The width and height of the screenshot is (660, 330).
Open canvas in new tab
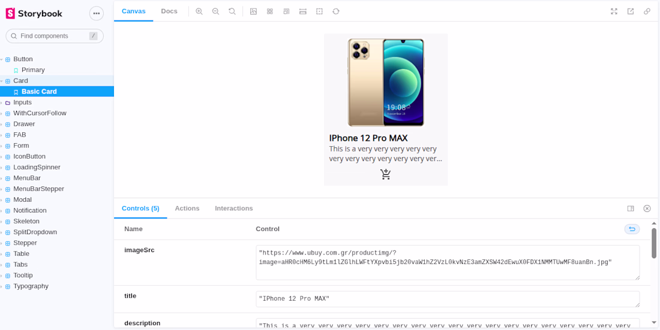point(631,11)
